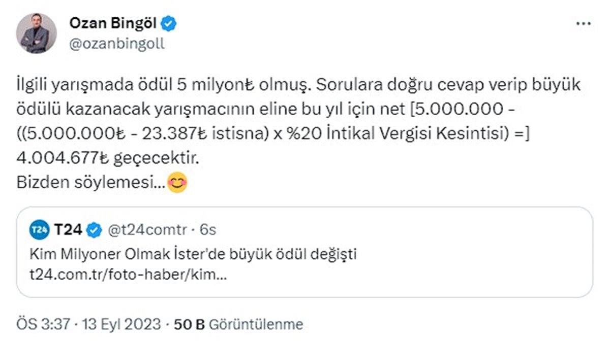
Task: Click the verified checkmark beside T24
Action: (x=93, y=228)
